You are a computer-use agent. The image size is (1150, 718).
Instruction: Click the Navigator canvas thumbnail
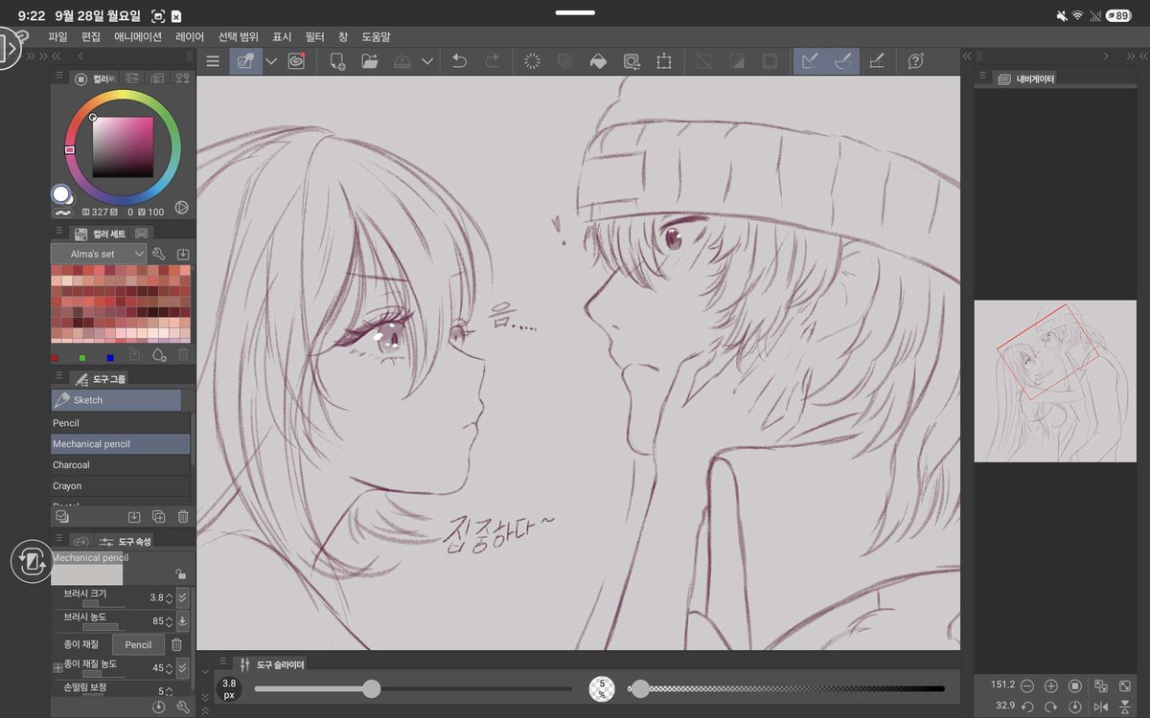(x=1055, y=381)
